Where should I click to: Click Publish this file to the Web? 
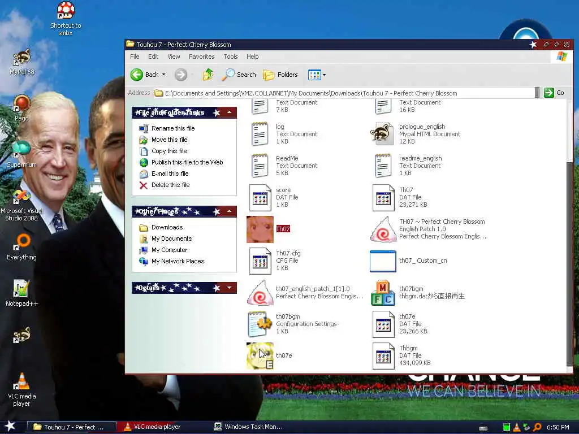[x=181, y=162]
